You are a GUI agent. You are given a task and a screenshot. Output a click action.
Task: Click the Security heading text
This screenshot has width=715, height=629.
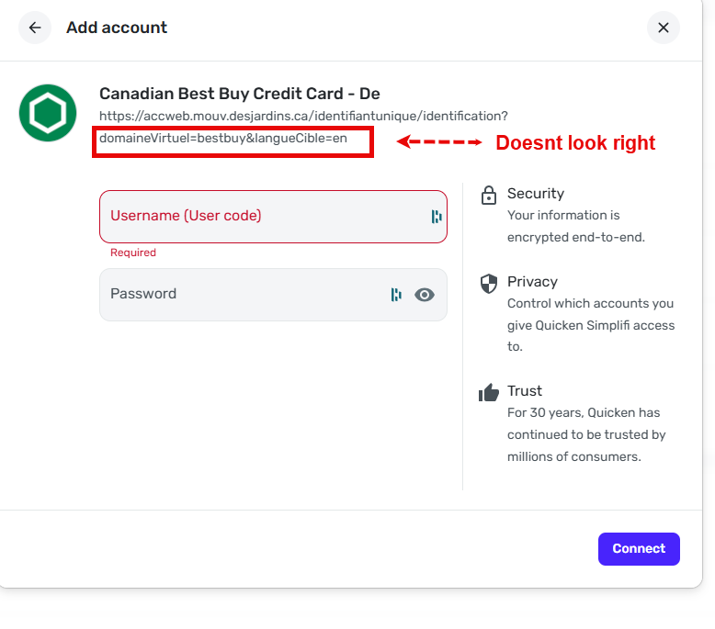[536, 194]
